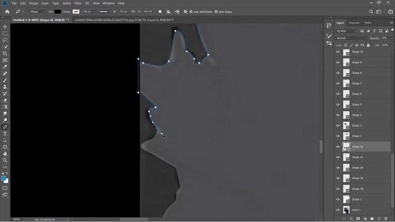Select the Clone Stamp tool
This screenshot has height=222, width=395.
tap(5, 87)
